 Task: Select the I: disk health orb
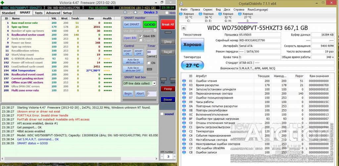[x=240, y=14]
